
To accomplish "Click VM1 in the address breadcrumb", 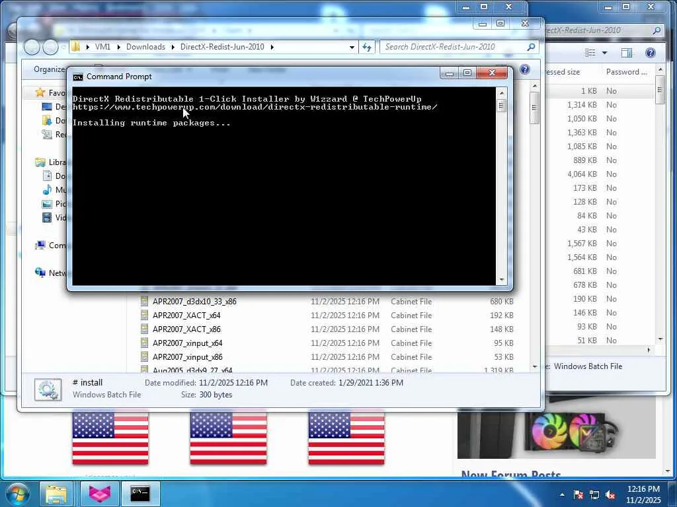I will (x=102, y=47).
